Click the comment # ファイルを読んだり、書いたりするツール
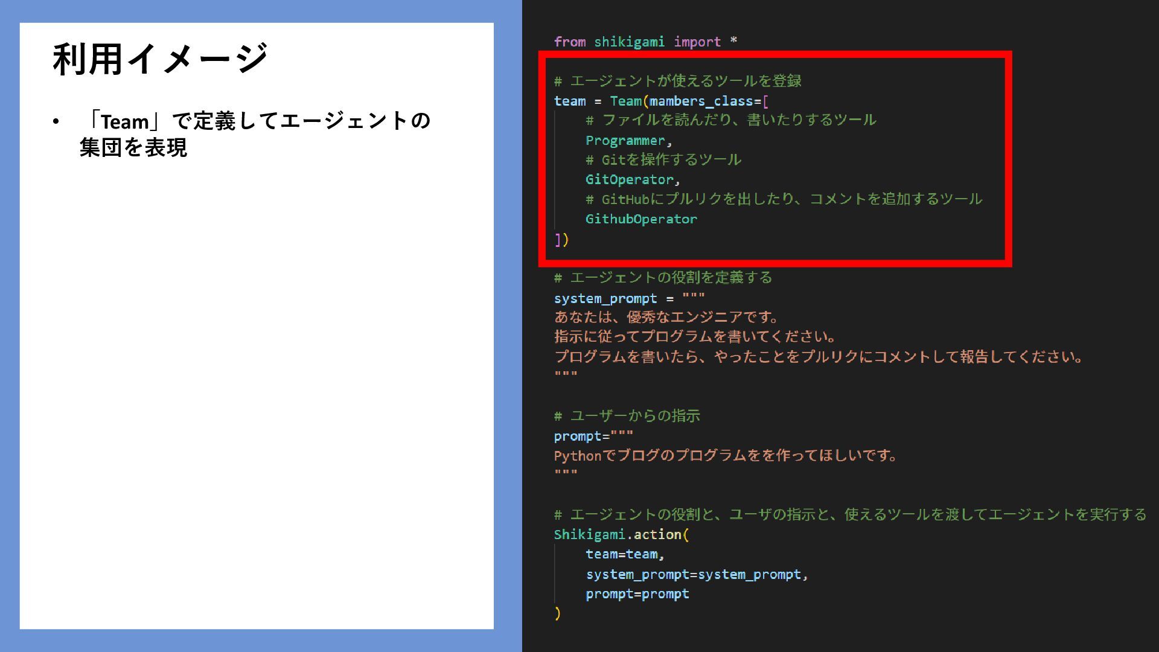1159x652 pixels. coord(730,120)
